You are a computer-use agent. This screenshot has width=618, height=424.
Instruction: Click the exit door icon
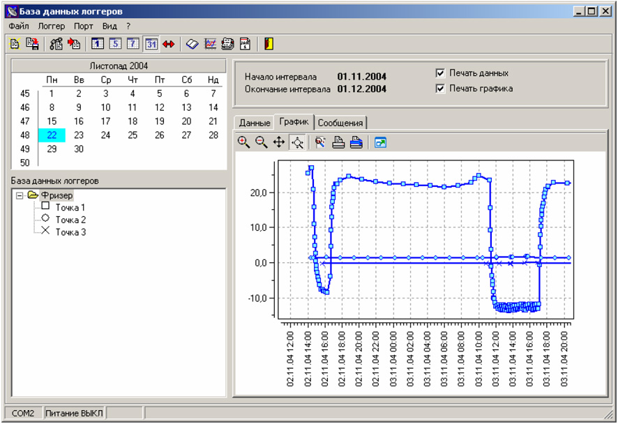click(269, 44)
